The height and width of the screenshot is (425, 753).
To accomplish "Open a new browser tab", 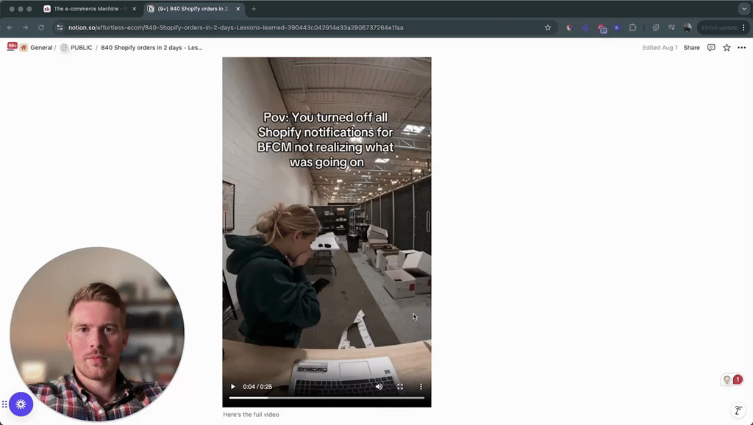I will pyautogui.click(x=254, y=9).
